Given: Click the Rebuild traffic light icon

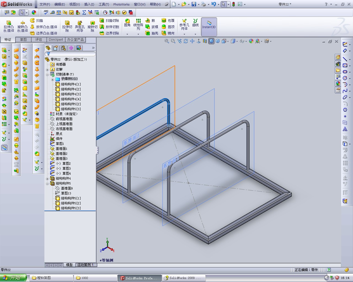Looking at the screenshot, I should (233, 4).
